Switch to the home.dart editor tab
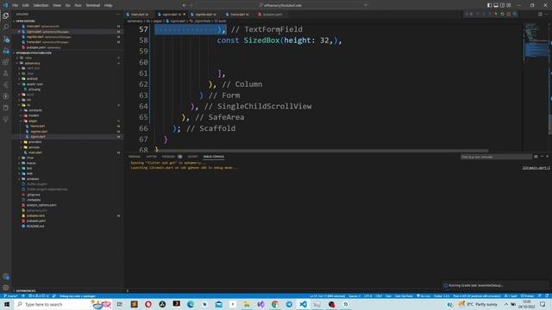 [239, 15]
